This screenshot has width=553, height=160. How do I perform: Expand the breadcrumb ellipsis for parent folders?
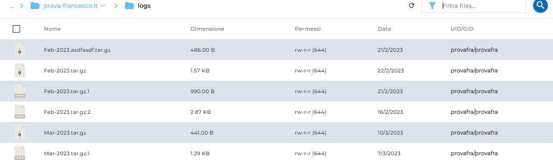tap(13, 6)
